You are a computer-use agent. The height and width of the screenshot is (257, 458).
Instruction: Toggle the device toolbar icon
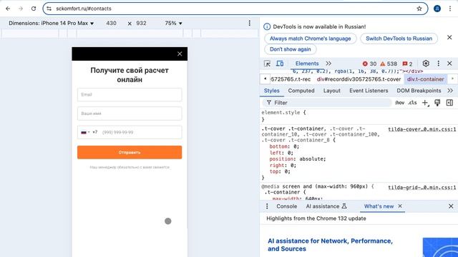(280, 64)
